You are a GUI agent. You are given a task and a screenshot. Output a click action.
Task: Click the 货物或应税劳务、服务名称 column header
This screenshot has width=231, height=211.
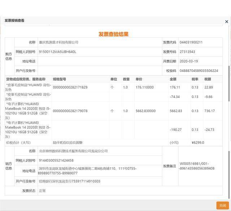tap(26, 79)
